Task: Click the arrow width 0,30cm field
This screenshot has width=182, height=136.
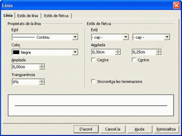Action: (x=103, y=52)
